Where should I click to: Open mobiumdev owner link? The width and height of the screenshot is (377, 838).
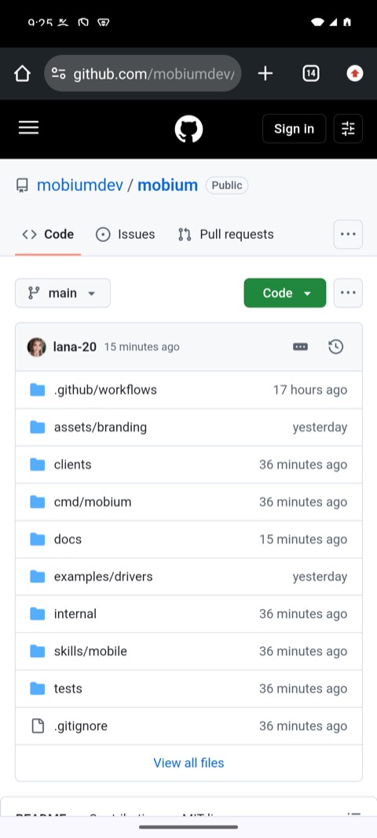pyautogui.click(x=80, y=186)
